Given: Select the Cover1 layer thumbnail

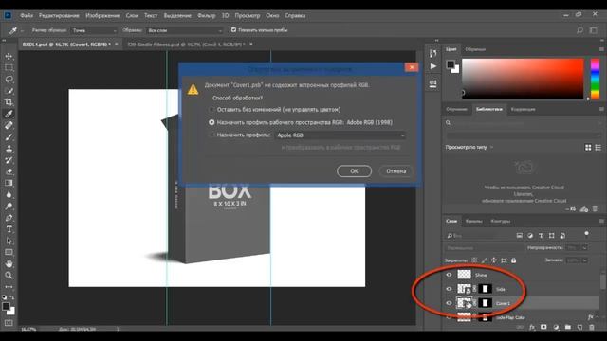Looking at the screenshot, I should 464,303.
